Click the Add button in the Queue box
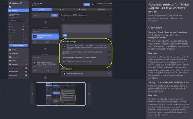The width and height of the screenshot is (193, 119). point(54,15)
